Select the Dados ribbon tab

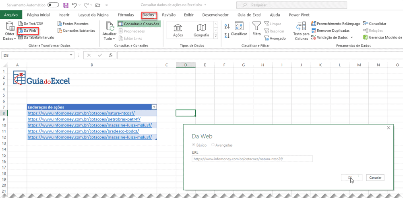148,15
